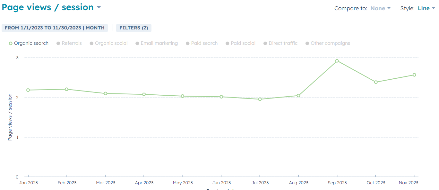Click the Aug 2023 data point
This screenshot has width=439, height=190.
click(x=298, y=96)
